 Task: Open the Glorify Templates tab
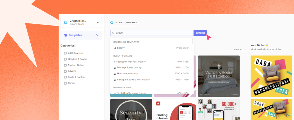[123, 22]
